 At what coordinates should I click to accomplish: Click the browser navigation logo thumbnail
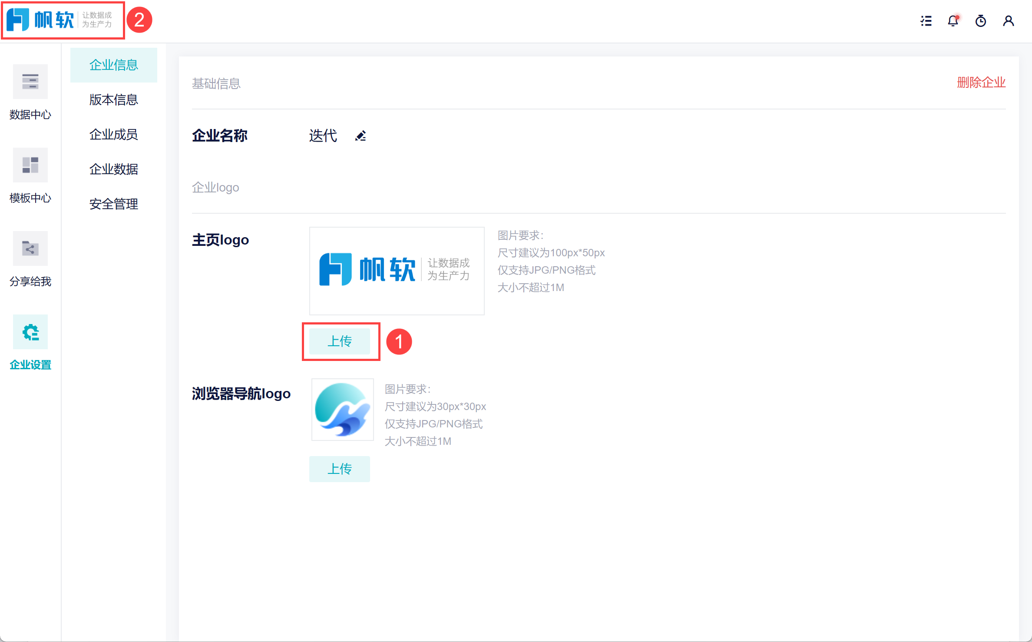343,410
